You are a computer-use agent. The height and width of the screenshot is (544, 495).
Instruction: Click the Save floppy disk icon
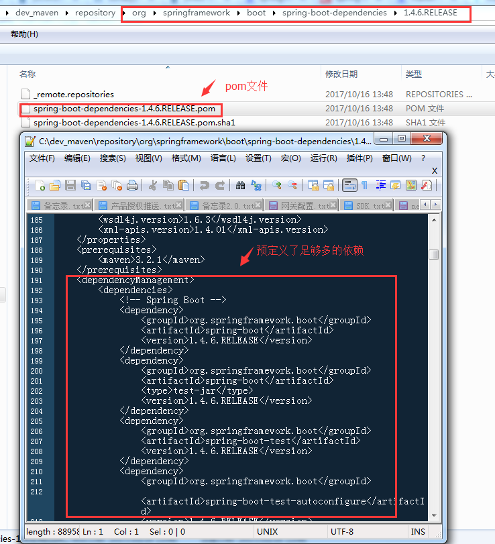(70, 186)
